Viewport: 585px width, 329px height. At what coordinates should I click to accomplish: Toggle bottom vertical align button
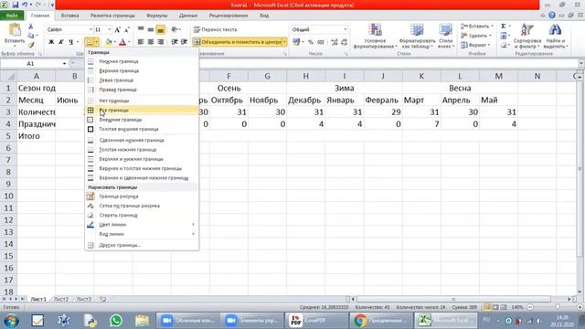[x=161, y=29]
